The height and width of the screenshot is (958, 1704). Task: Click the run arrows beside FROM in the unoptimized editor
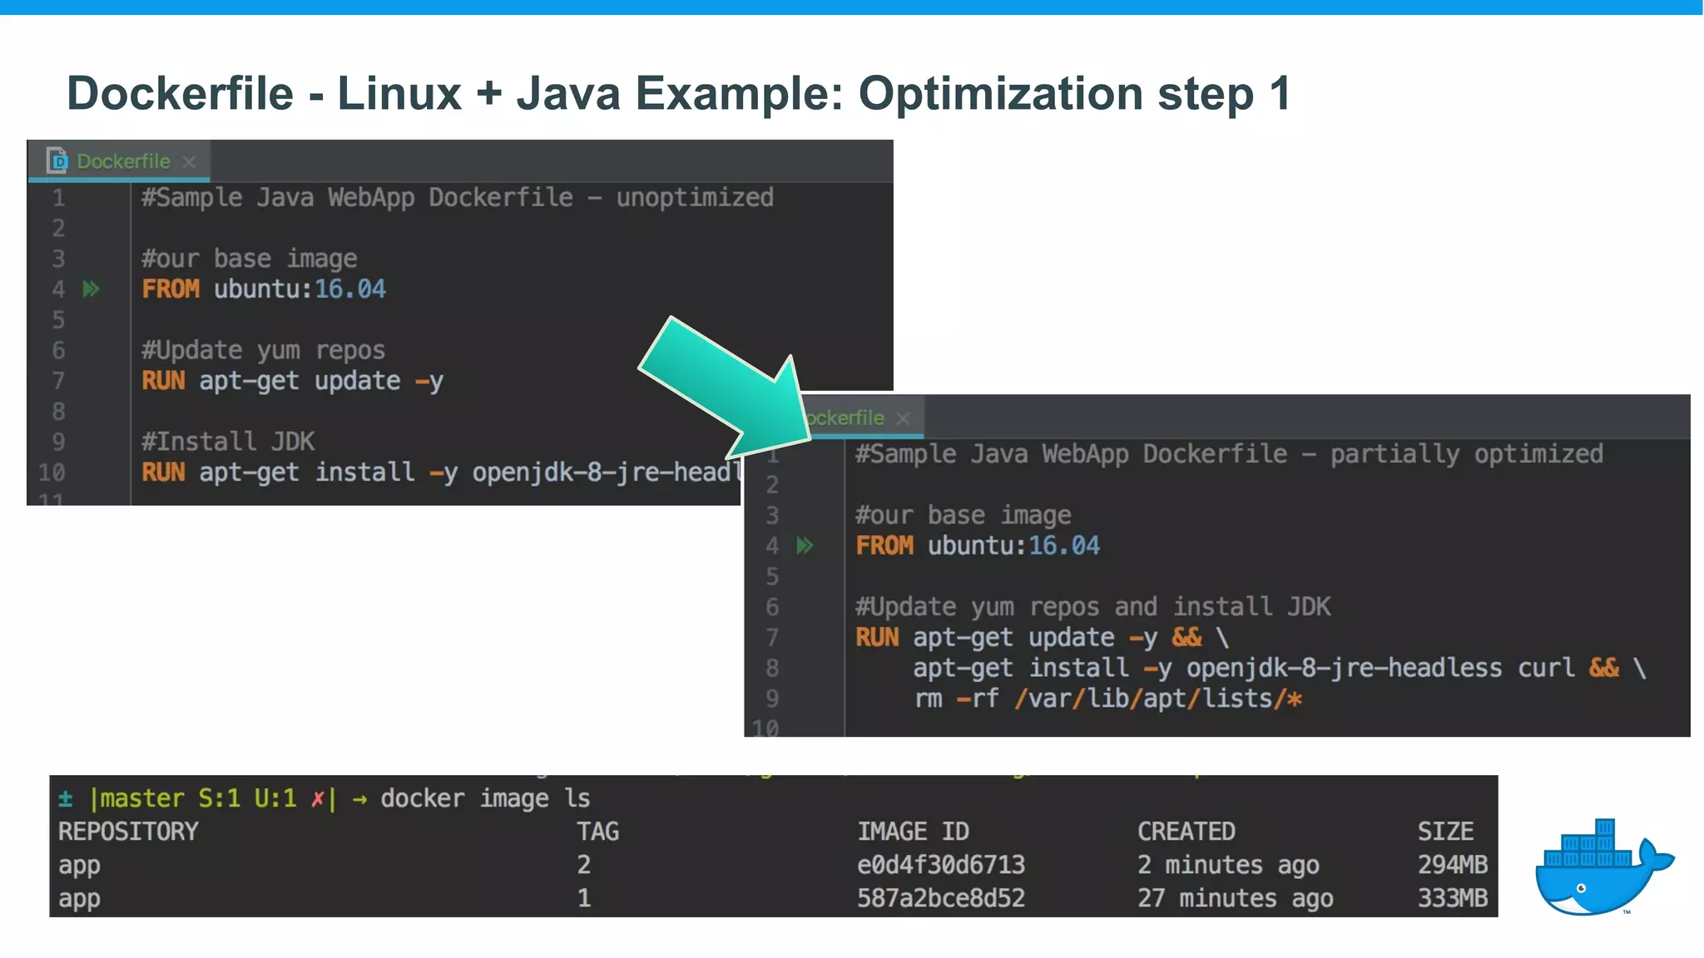pyautogui.click(x=91, y=289)
